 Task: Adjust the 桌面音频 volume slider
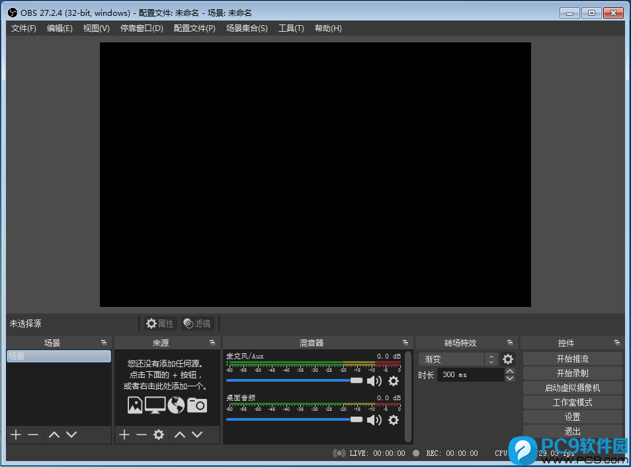294,419
